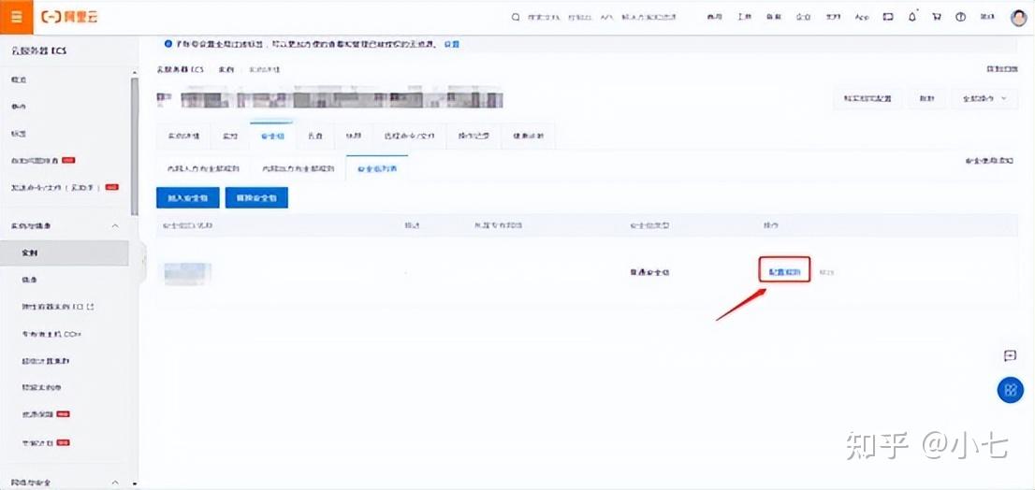Screen dimensions: 1035x490
Task: Open the 工单 menu in top bar
Action: pyautogui.click(x=744, y=17)
